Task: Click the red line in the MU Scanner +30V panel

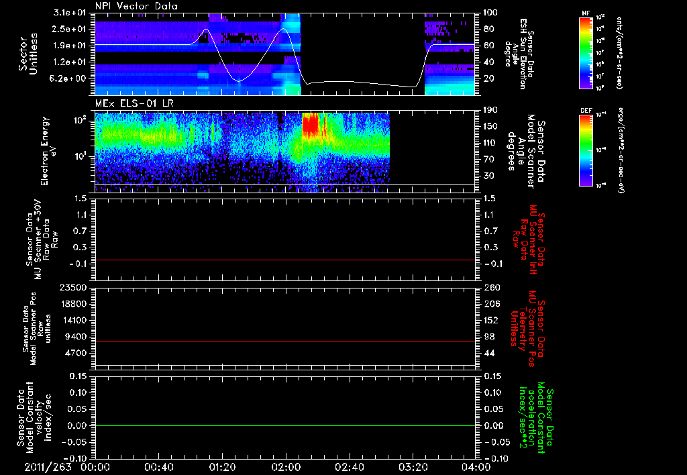Action: [x=284, y=260]
